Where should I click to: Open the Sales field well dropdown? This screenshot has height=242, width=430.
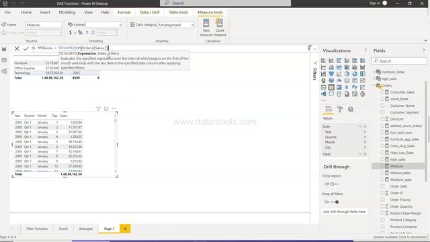tap(361, 154)
